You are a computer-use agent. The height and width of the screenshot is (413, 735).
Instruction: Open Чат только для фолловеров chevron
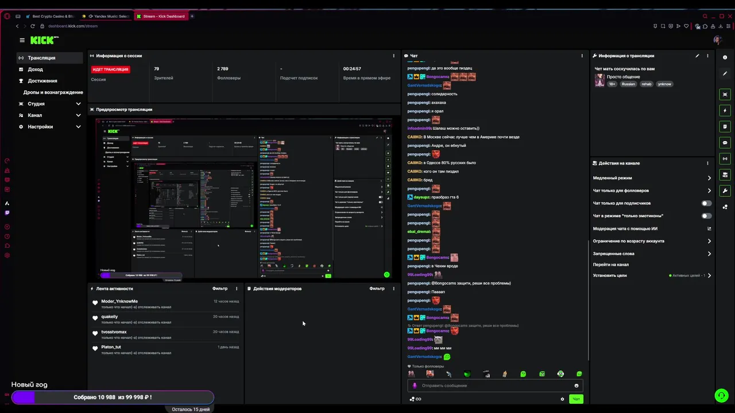tap(709, 190)
